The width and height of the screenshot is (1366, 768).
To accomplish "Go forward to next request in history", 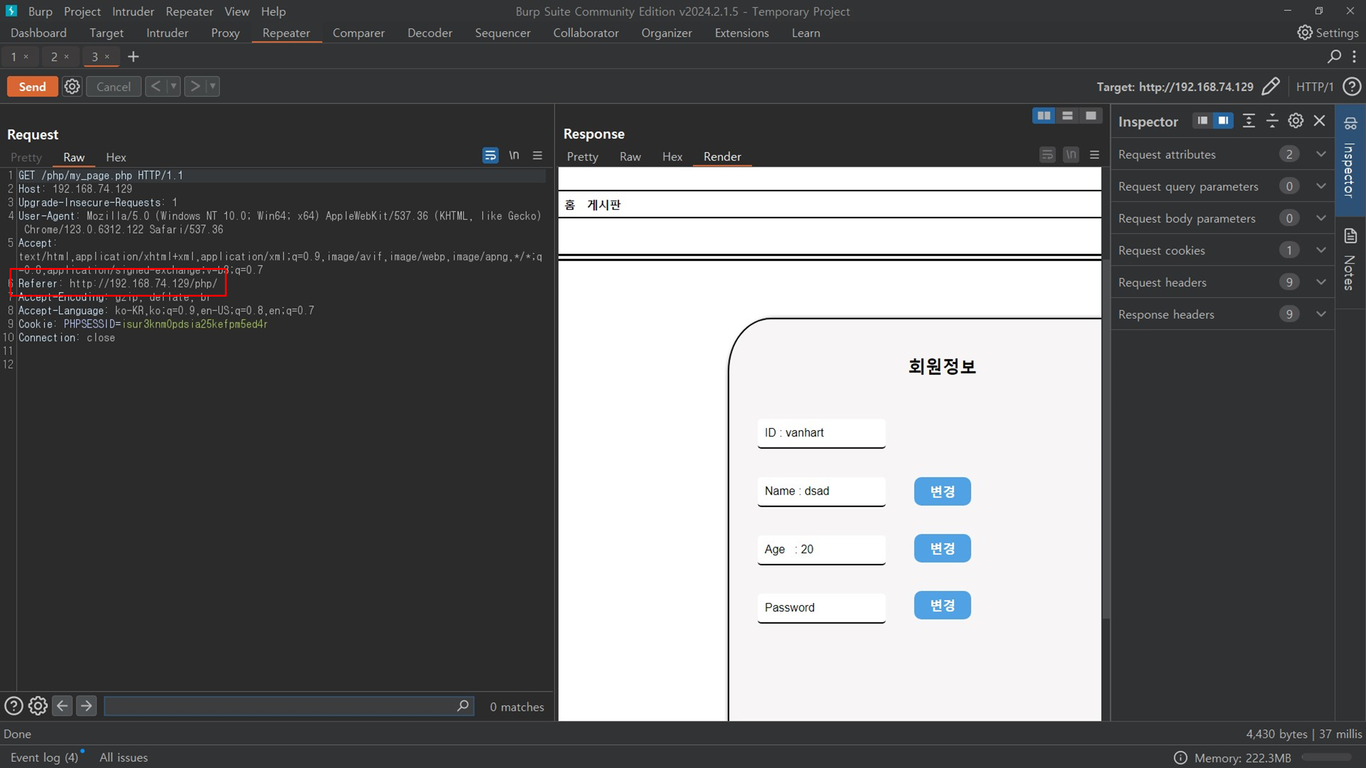I will [194, 86].
